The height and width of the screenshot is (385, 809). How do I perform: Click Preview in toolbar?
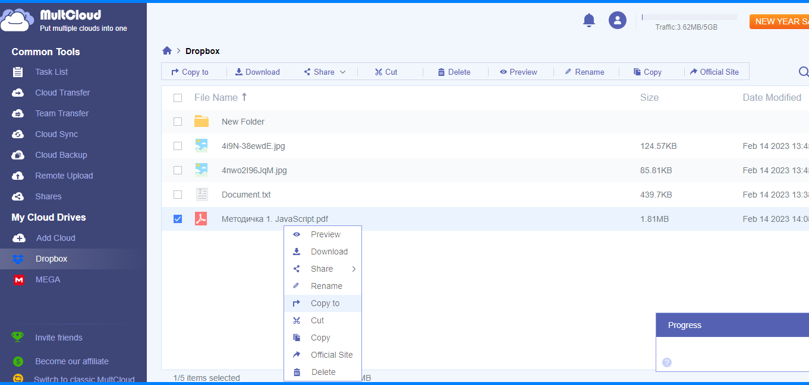pos(518,72)
